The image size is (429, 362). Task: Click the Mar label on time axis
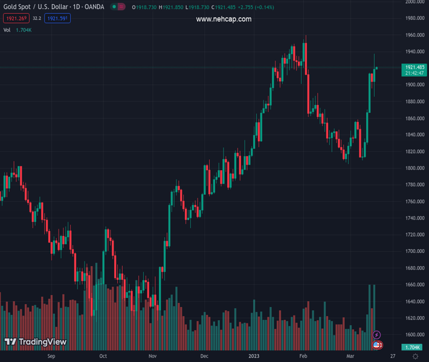click(350, 357)
